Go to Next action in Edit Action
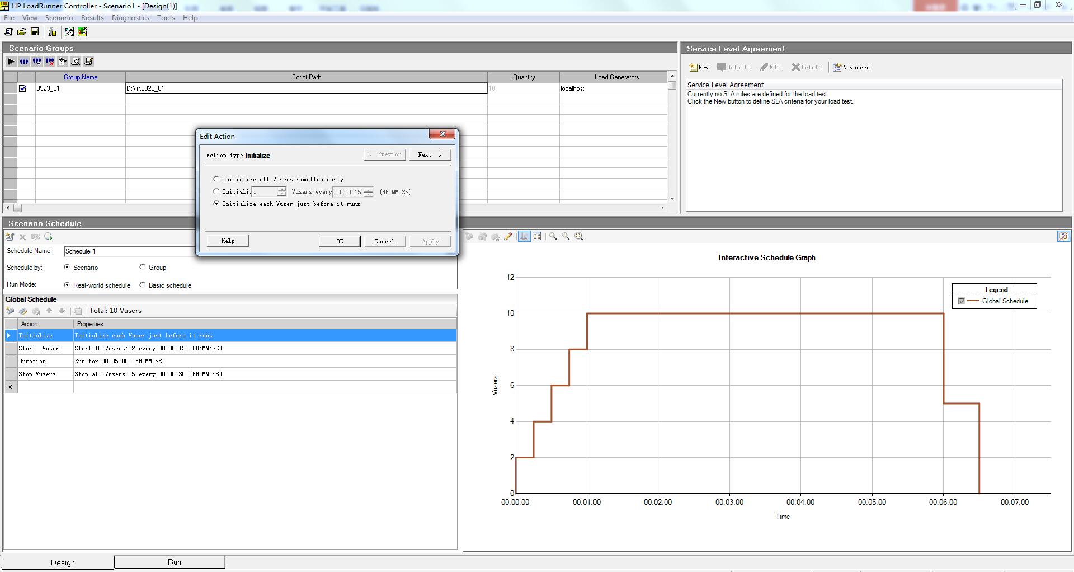The height and width of the screenshot is (572, 1074). pos(430,154)
